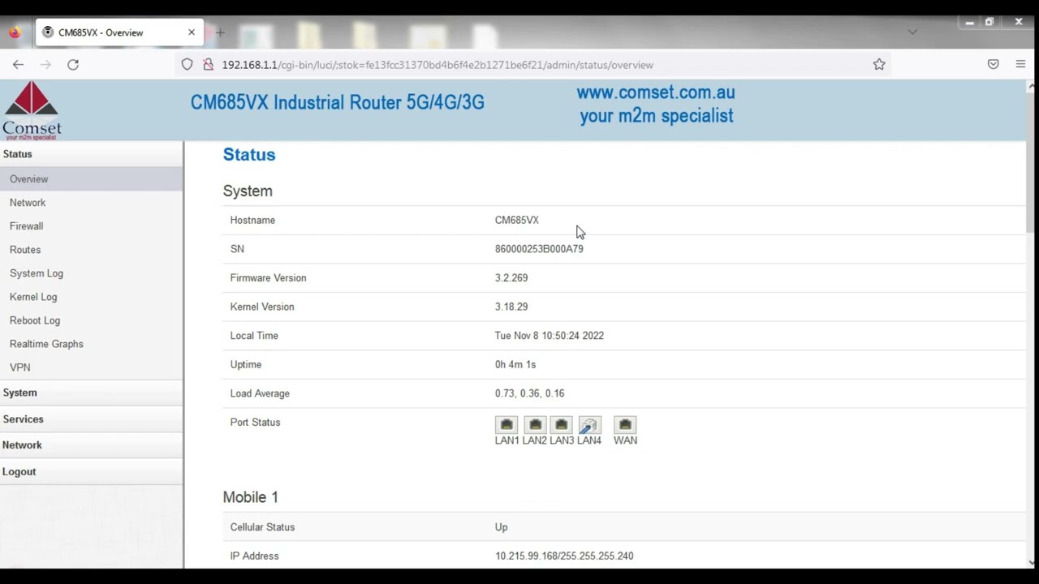Open the Kernel Log page
Screen dimensions: 1039x584
coord(33,297)
